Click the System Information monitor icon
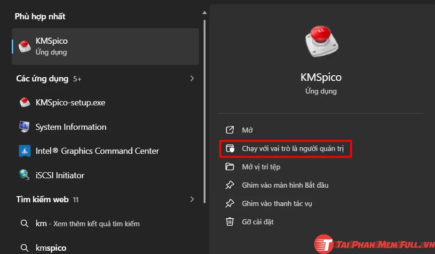435x254 pixels. (x=25, y=127)
